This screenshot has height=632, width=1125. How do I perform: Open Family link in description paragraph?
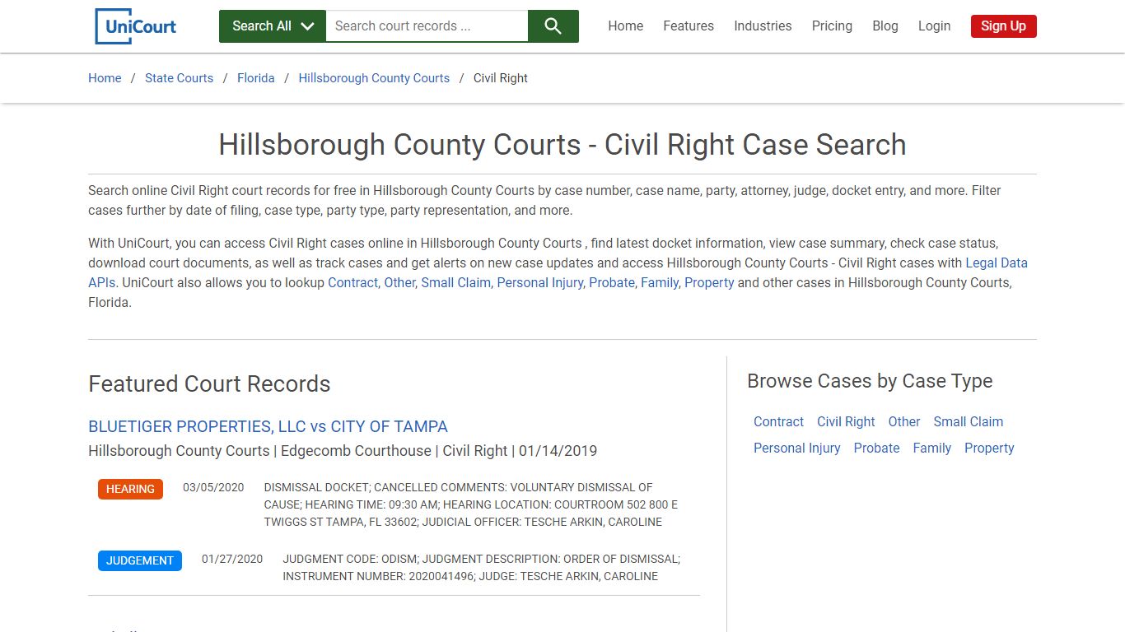point(661,282)
